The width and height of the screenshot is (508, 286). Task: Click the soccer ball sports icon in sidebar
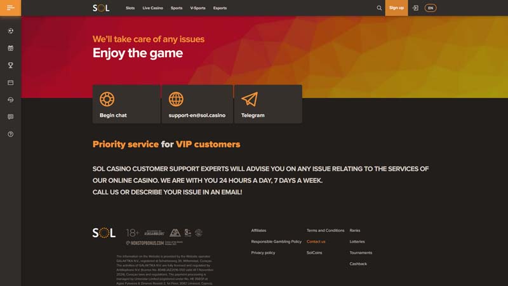tap(10, 31)
